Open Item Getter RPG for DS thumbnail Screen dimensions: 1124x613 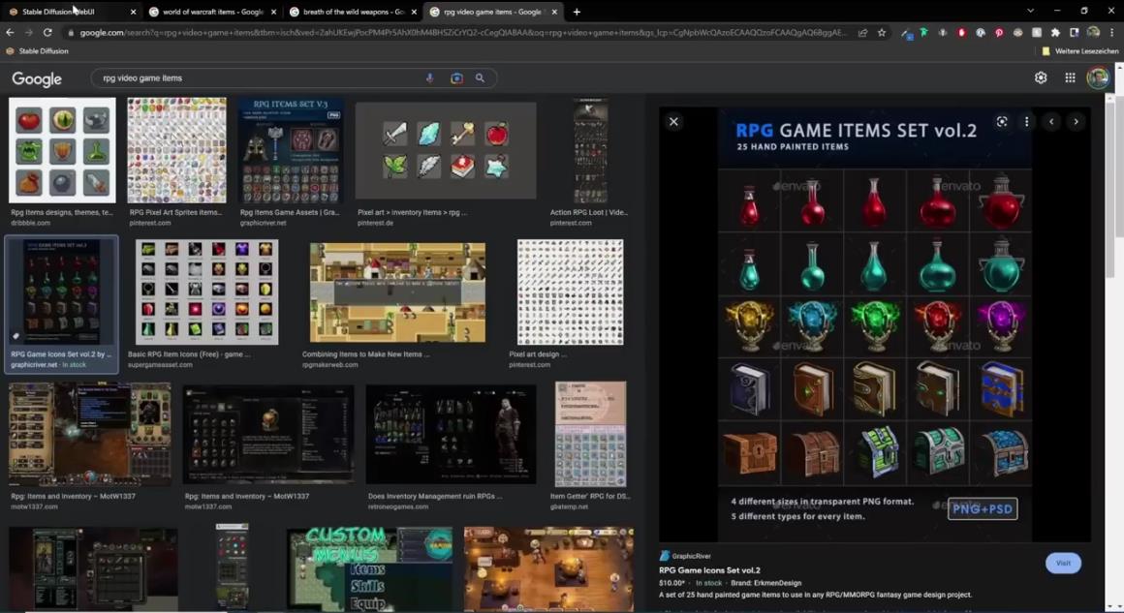pyautogui.click(x=590, y=435)
